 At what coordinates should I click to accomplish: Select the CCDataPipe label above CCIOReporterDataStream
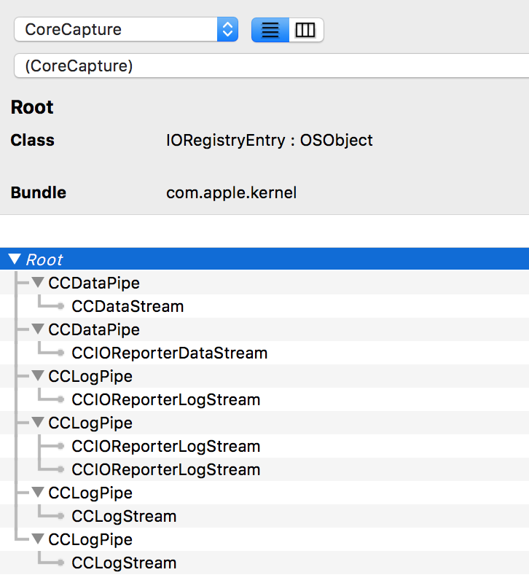94,329
